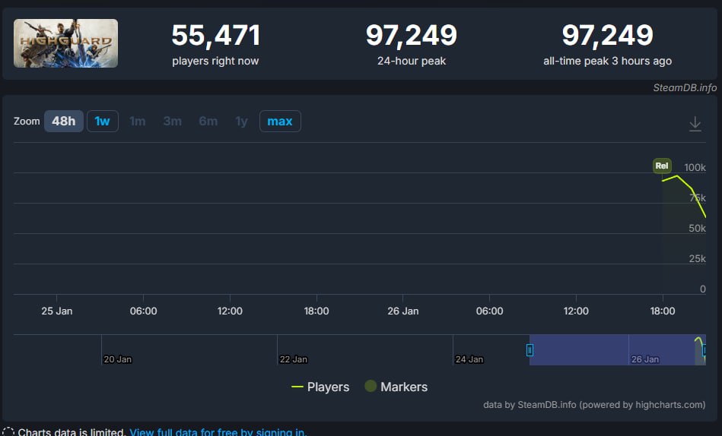The width and height of the screenshot is (722, 436).
Task: Pick the 6m zoom range
Action: click(x=208, y=122)
